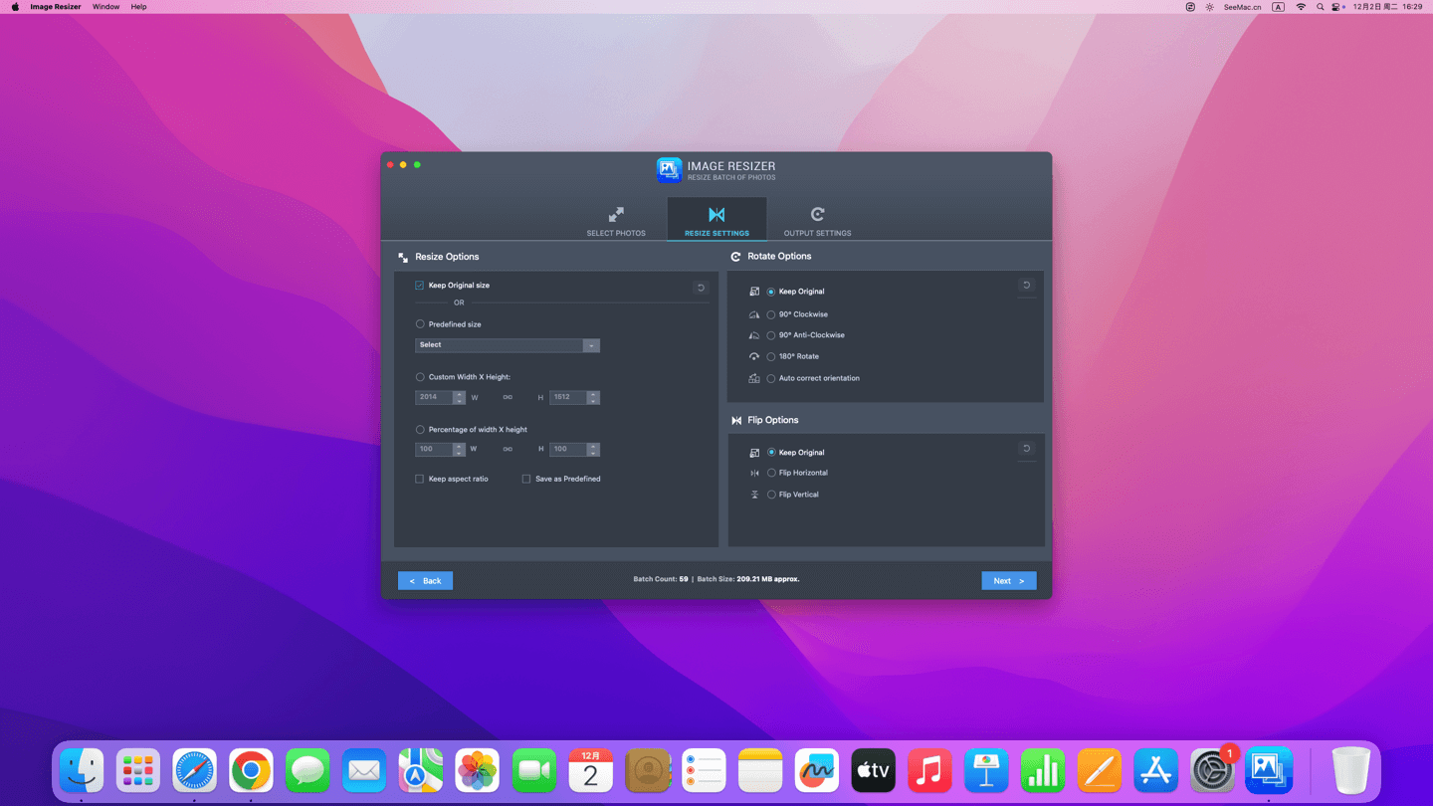
Task: Click the Flip Options reset icon
Action: [x=1026, y=449]
